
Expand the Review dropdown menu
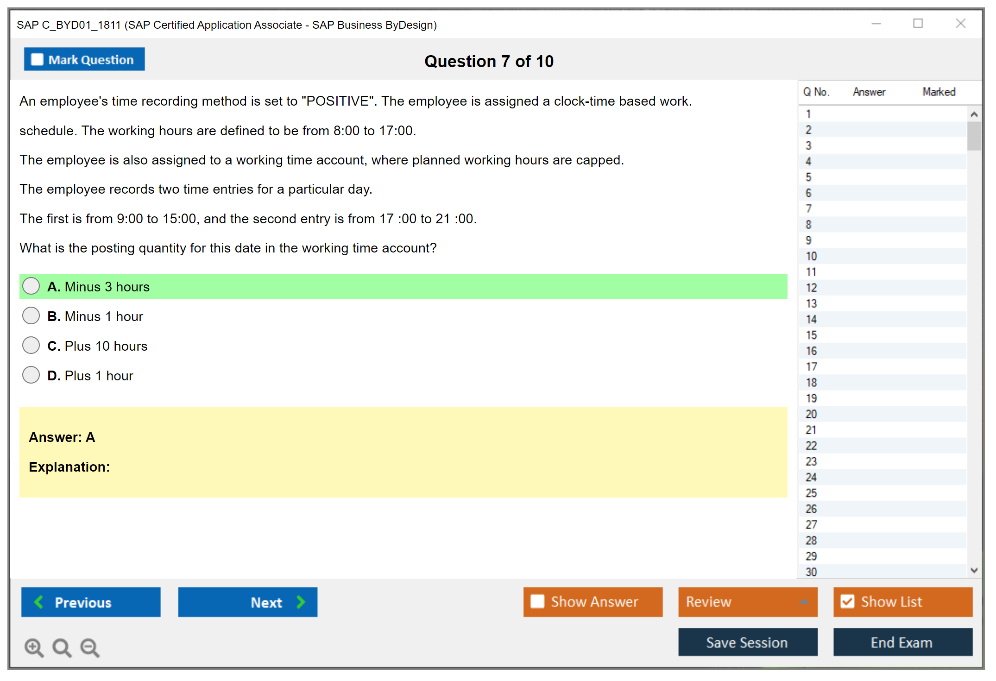pyautogui.click(x=804, y=602)
